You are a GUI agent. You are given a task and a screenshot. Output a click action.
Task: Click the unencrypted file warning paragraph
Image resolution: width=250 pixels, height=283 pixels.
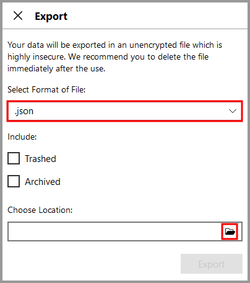tap(114, 56)
